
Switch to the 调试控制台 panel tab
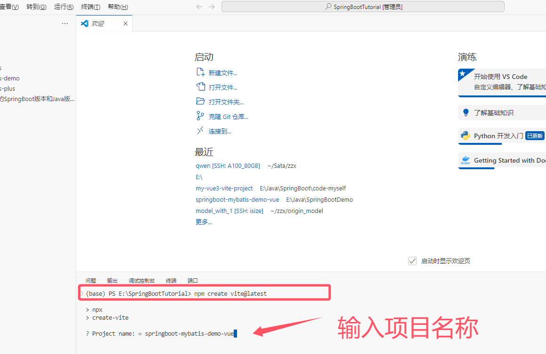click(x=142, y=281)
